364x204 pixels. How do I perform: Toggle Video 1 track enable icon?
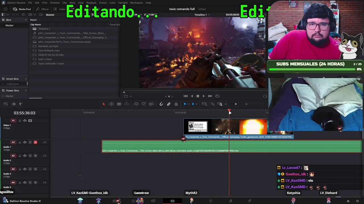click(30, 121)
